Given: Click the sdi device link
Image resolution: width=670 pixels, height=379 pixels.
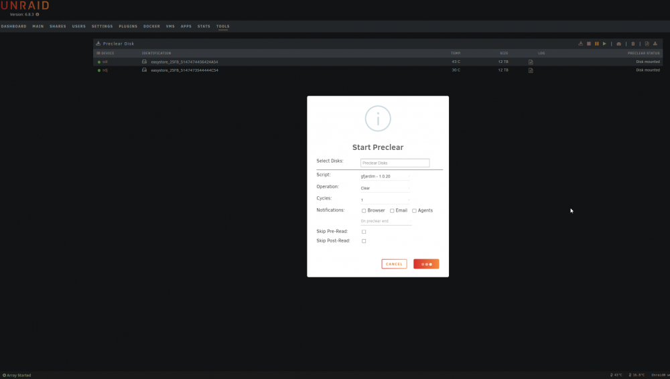Looking at the screenshot, I should tap(105, 62).
